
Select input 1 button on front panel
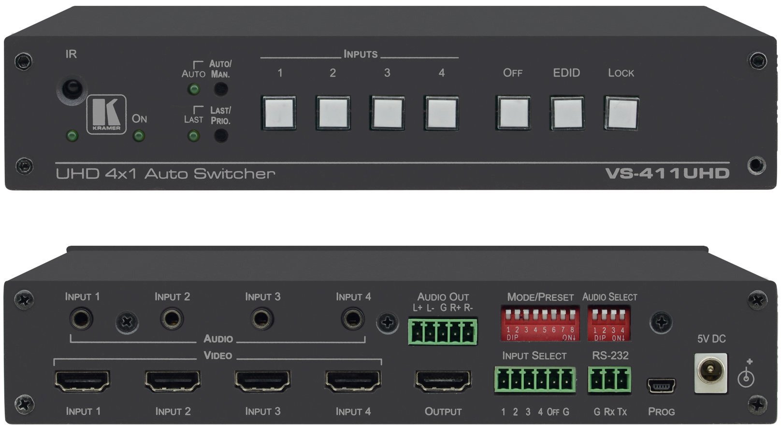[279, 113]
